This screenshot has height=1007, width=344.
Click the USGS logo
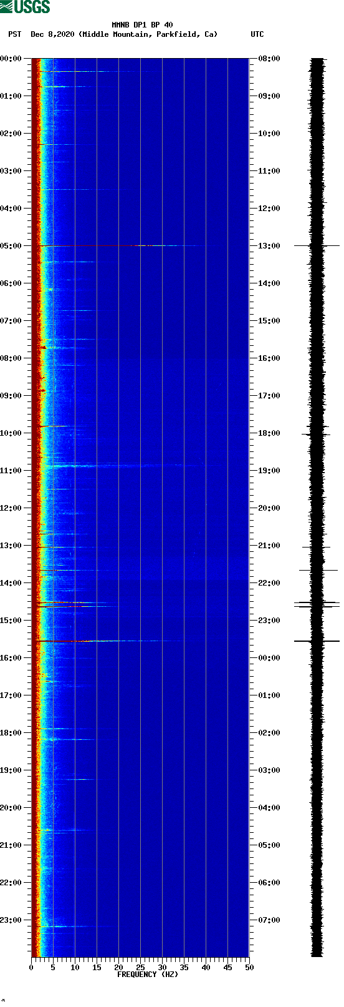25,7
